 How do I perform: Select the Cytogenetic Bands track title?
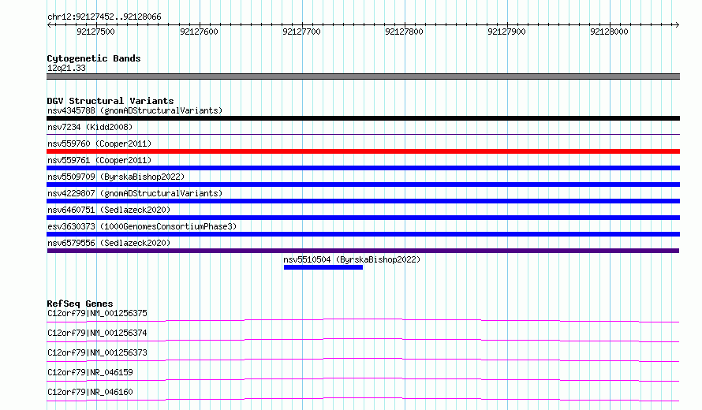pos(94,58)
